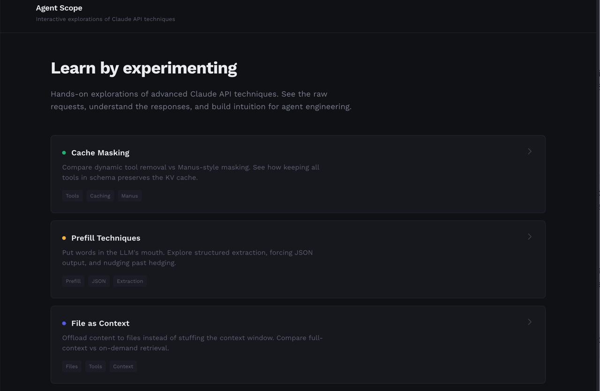Open the Prefill Techniques heading
600x391 pixels.
click(105, 238)
